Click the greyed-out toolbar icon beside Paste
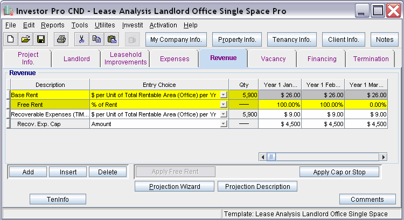Screen dimensions: 404x220 pos(132,39)
